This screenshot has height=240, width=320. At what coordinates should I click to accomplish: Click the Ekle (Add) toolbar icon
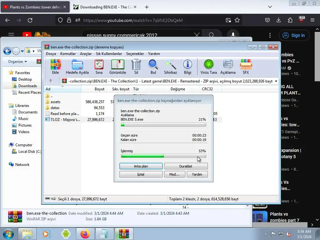56,67
